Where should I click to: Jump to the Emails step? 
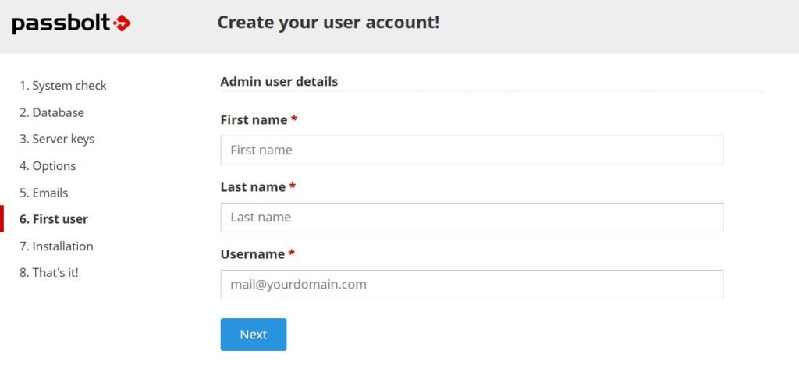tap(44, 193)
